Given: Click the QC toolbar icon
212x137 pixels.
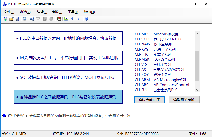Looking at the screenshot, I should click(66, 19).
